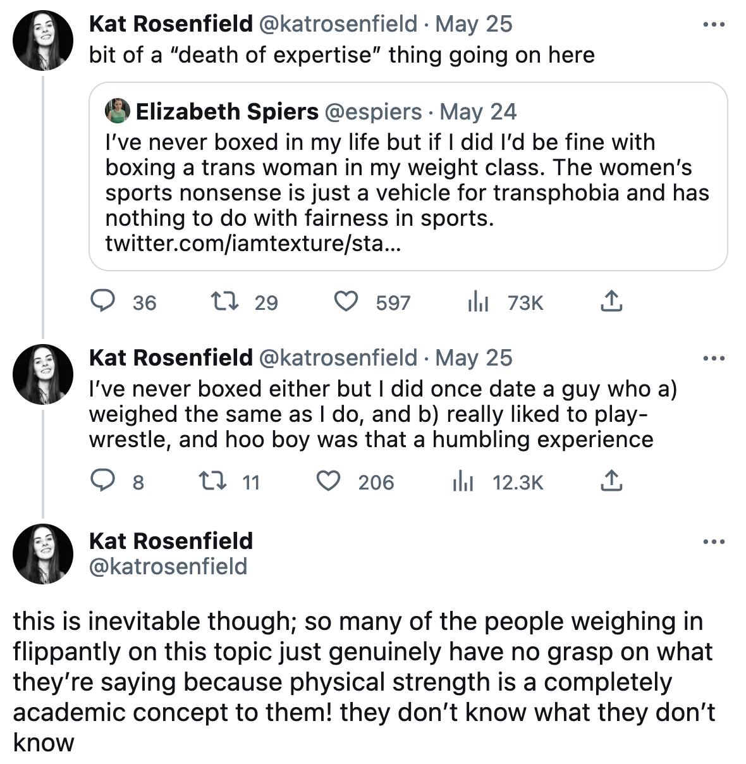This screenshot has width=746, height=764.
Task: Open the @katrosenfield handle under the main tweet
Action: coord(168,566)
